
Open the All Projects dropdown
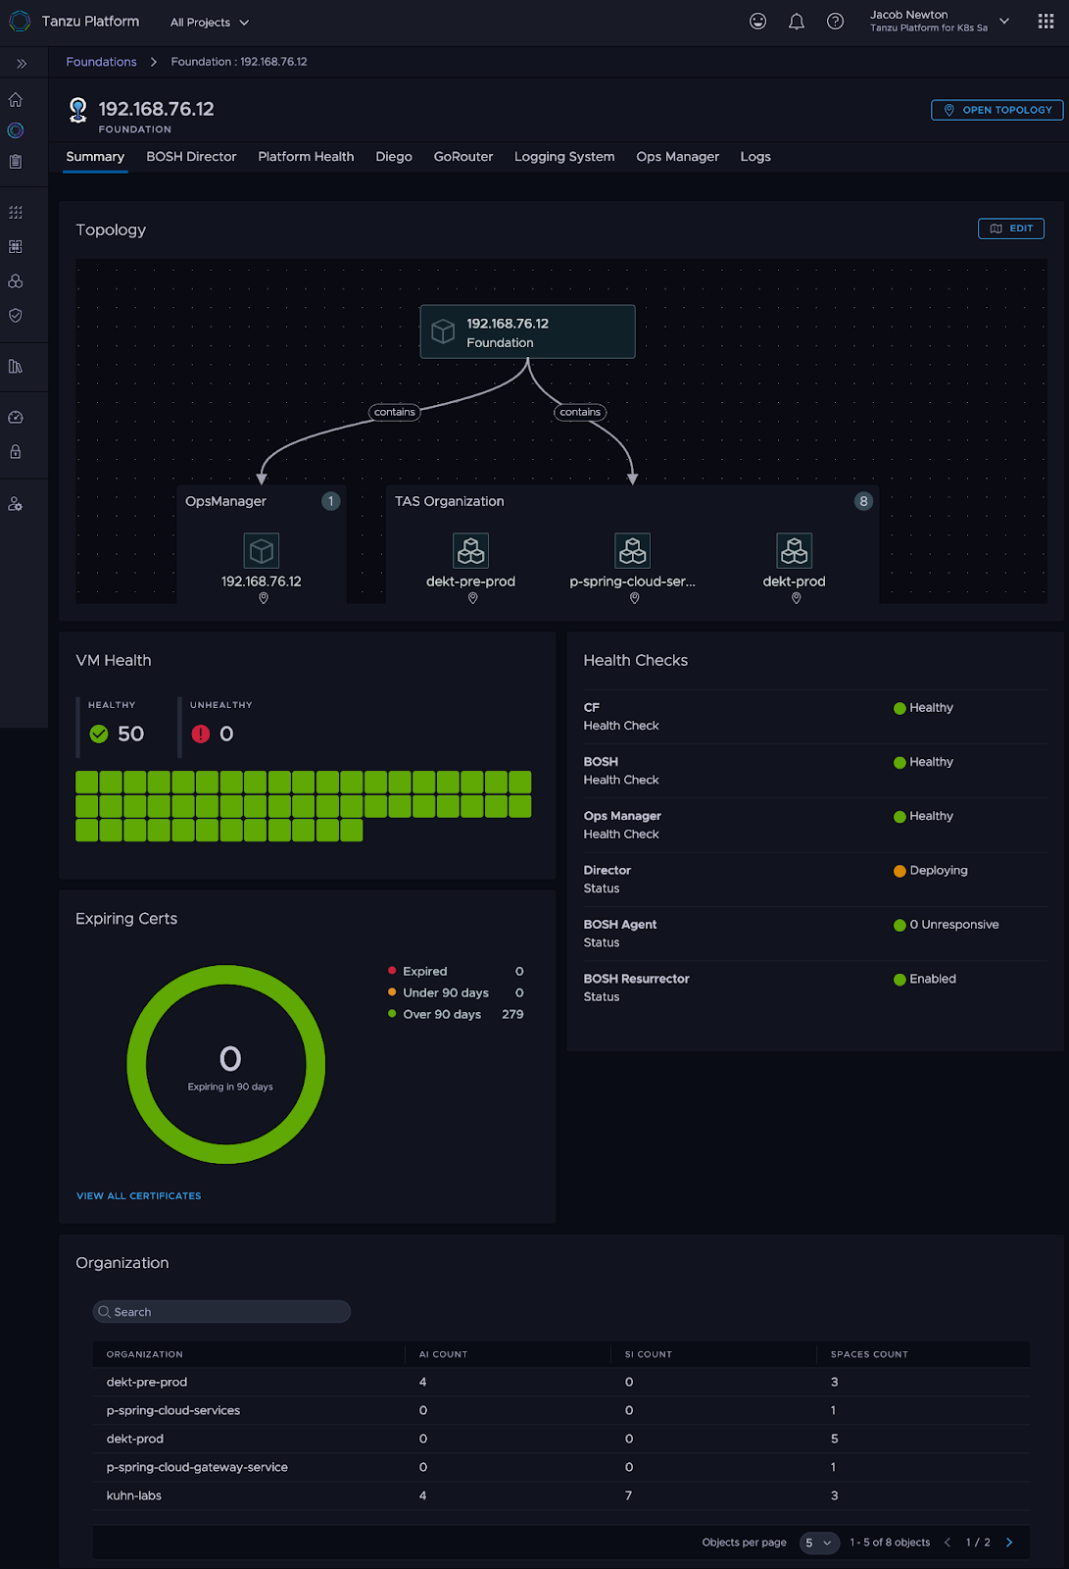(x=210, y=23)
